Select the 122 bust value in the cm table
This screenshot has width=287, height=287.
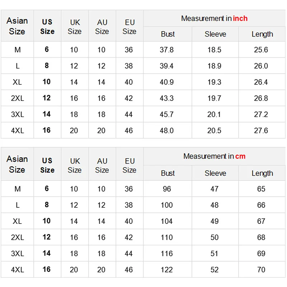pyautogui.click(x=167, y=270)
